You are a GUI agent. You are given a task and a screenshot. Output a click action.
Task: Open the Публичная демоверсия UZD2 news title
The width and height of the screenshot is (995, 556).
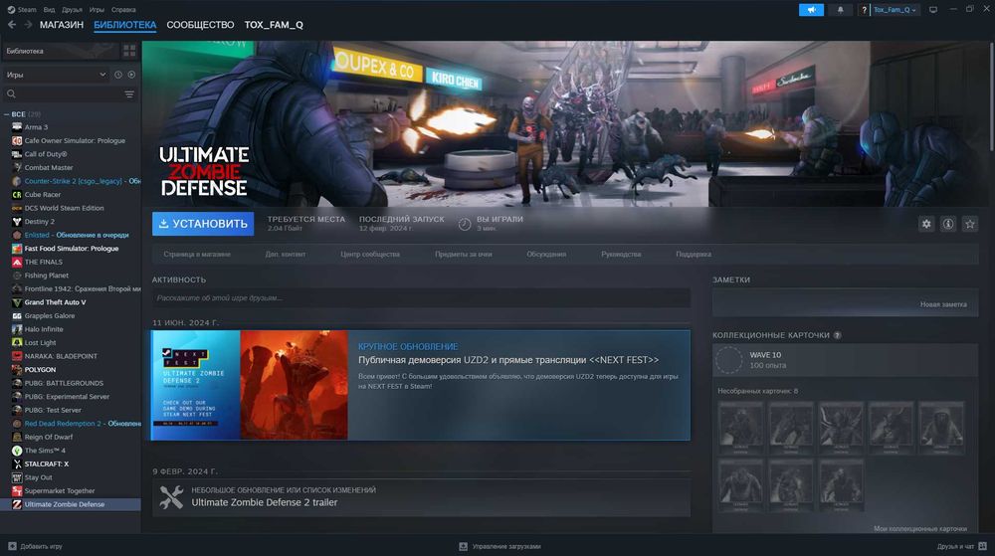pyautogui.click(x=508, y=360)
